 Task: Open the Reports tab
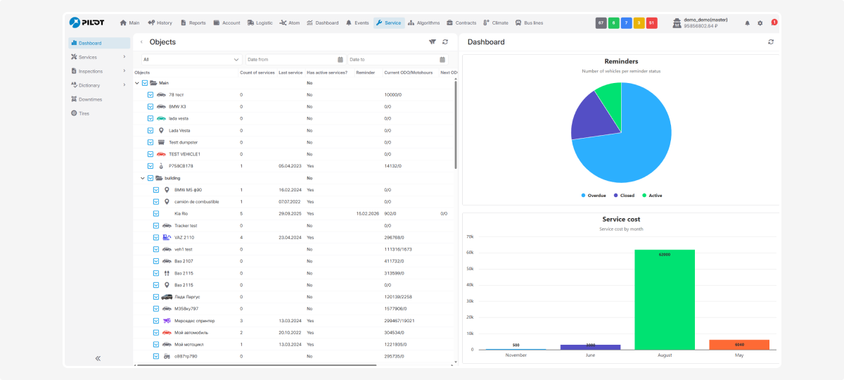pyautogui.click(x=193, y=23)
